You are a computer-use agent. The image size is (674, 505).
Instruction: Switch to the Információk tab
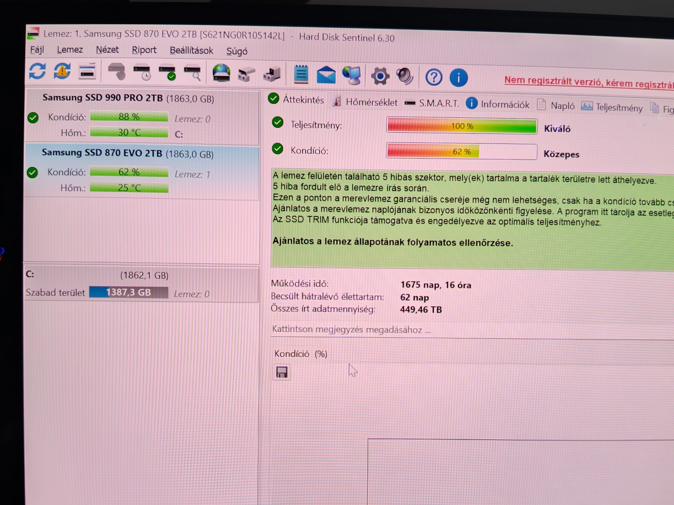pos(497,104)
